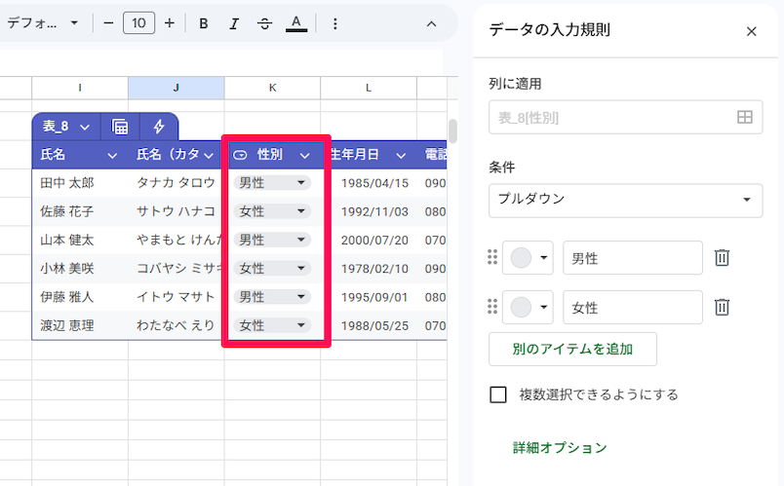Image resolution: width=784 pixels, height=486 pixels.
Task: Open the 生年月日 column chevron
Action: 401,156
